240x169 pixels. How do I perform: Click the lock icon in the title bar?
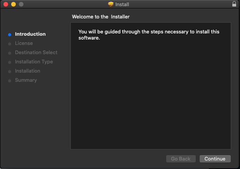pos(234,4)
